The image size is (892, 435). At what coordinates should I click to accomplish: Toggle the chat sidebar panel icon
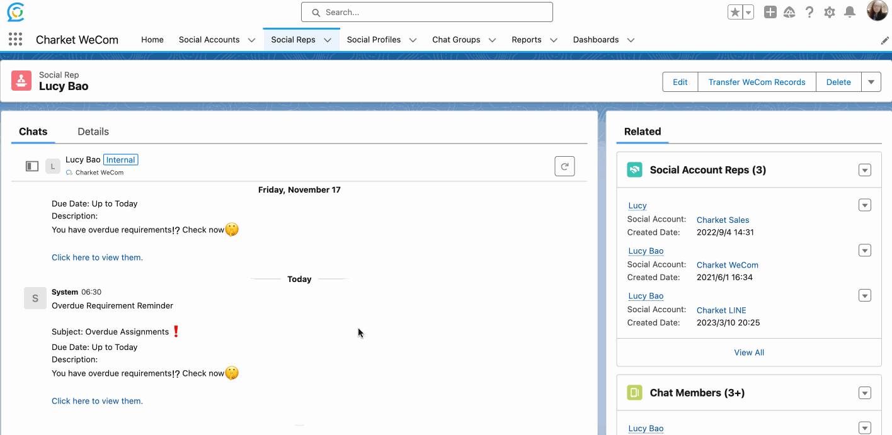click(32, 166)
